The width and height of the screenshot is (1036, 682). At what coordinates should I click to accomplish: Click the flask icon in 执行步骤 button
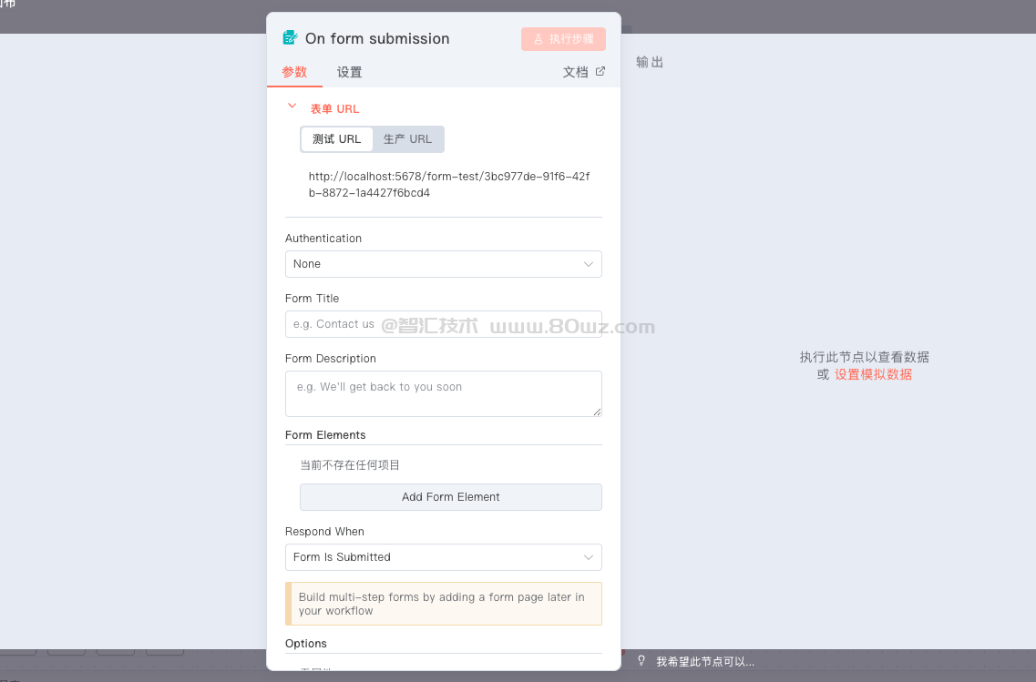click(x=538, y=39)
